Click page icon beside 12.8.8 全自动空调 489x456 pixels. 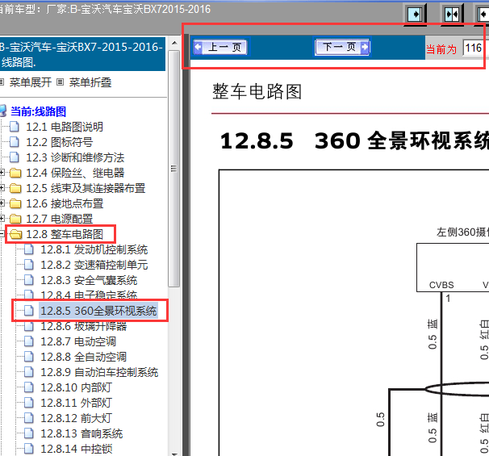(x=29, y=357)
